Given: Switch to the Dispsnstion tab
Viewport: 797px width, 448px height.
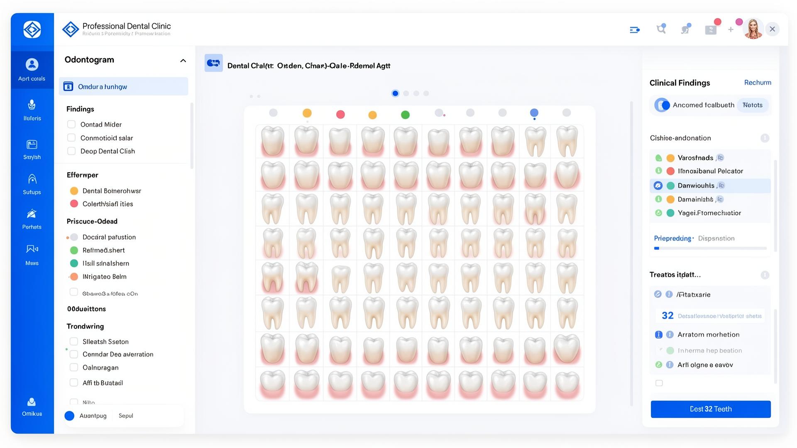Looking at the screenshot, I should (x=716, y=239).
